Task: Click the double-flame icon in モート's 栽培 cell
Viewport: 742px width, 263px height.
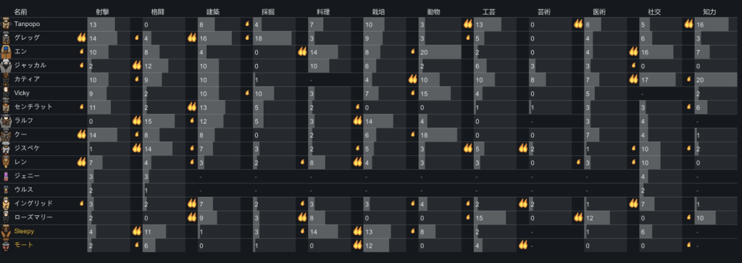Action: [x=357, y=245]
